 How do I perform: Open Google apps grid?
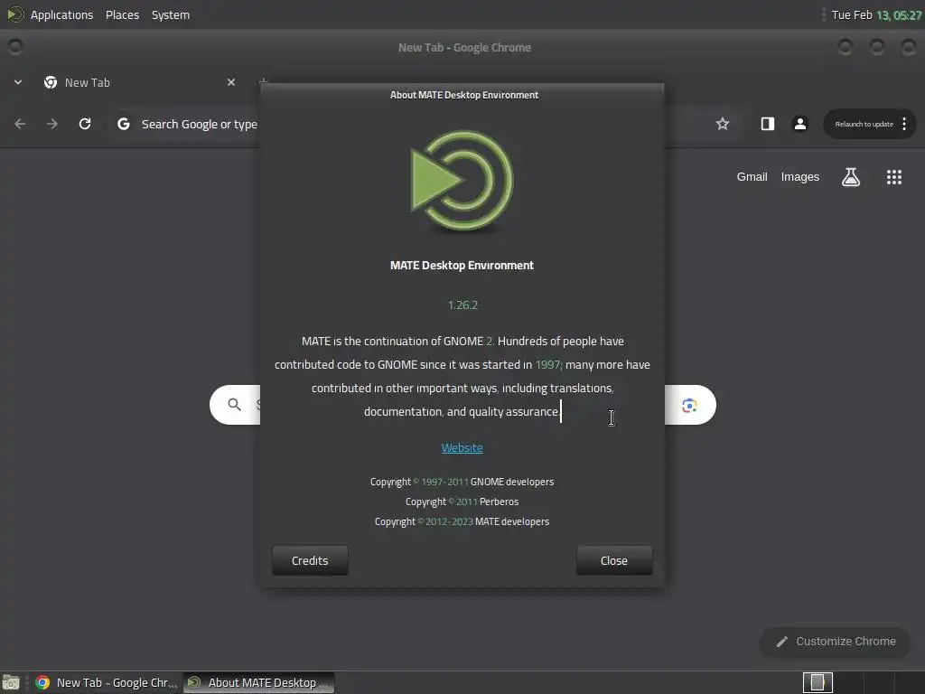pyautogui.click(x=894, y=177)
